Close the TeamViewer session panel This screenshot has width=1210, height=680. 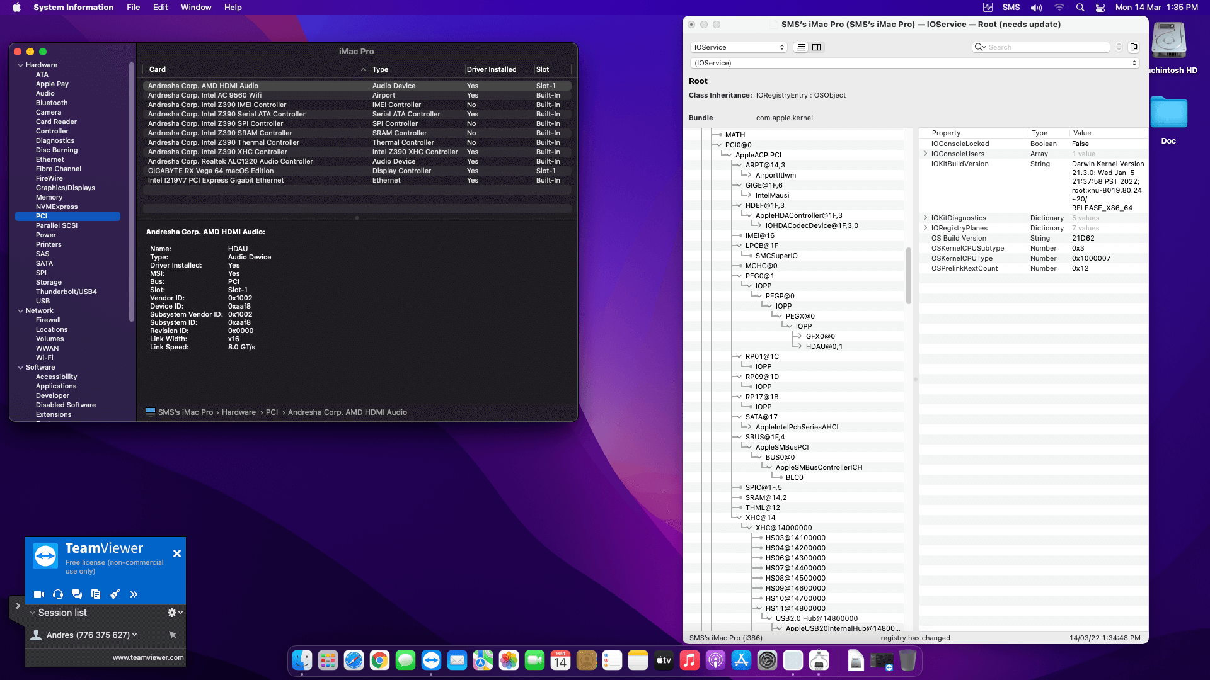coord(177,553)
